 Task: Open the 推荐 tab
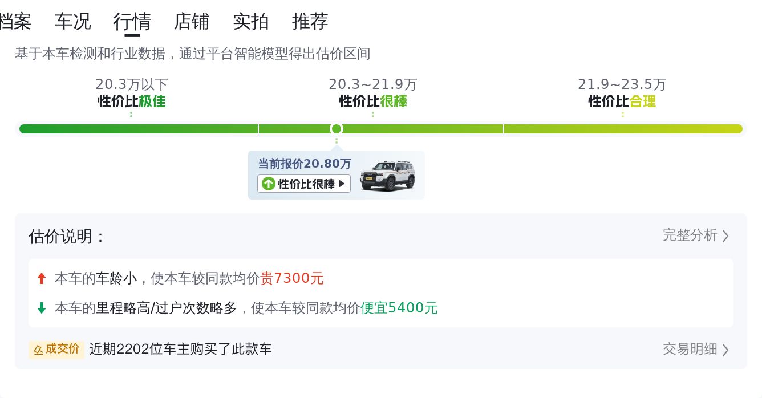310,22
